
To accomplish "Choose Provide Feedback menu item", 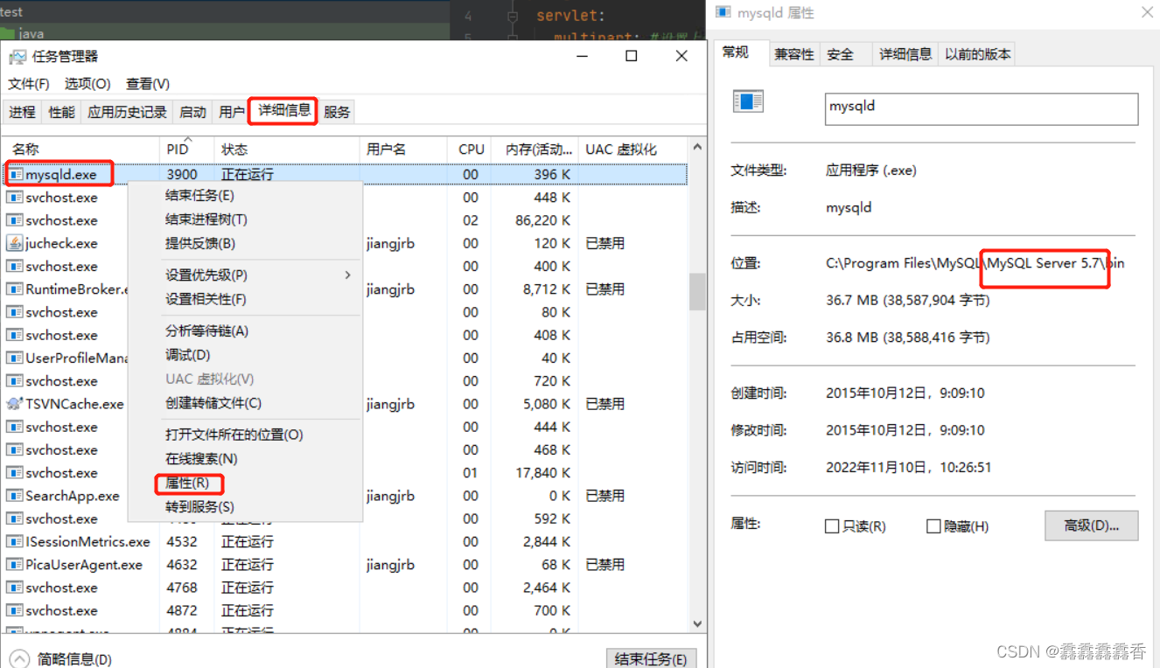I will pos(245,243).
